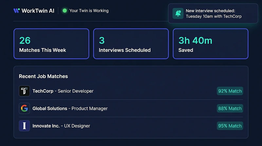The image size is (262, 146).
Task: Click the WorkTwin AI brand name
Action: click(38, 11)
